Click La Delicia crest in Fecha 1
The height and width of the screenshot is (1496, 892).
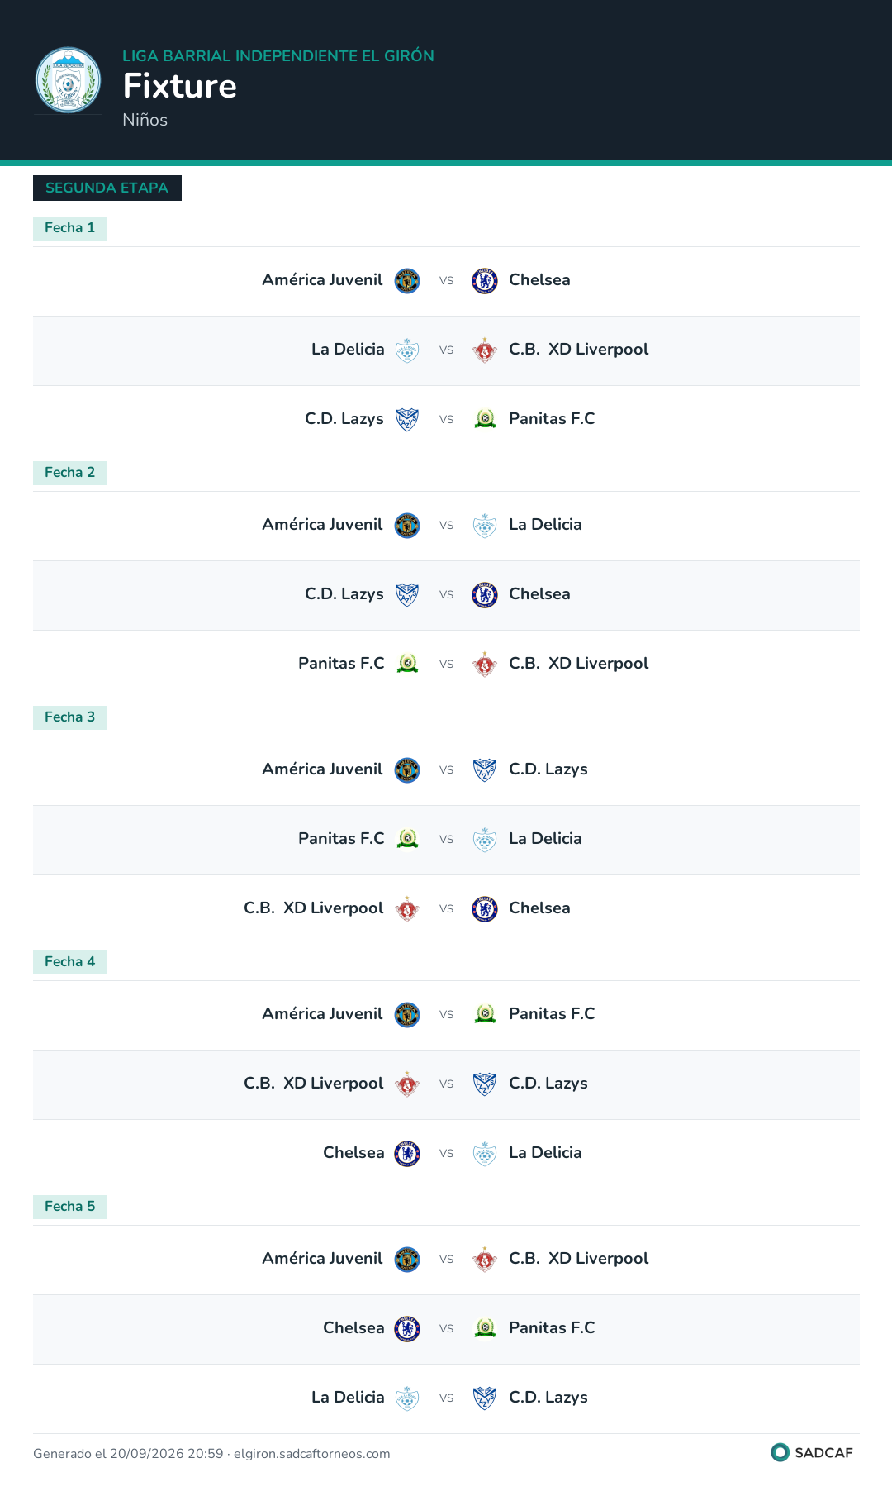pos(407,350)
